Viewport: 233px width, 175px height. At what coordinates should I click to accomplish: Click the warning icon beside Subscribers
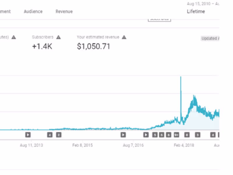59,37
